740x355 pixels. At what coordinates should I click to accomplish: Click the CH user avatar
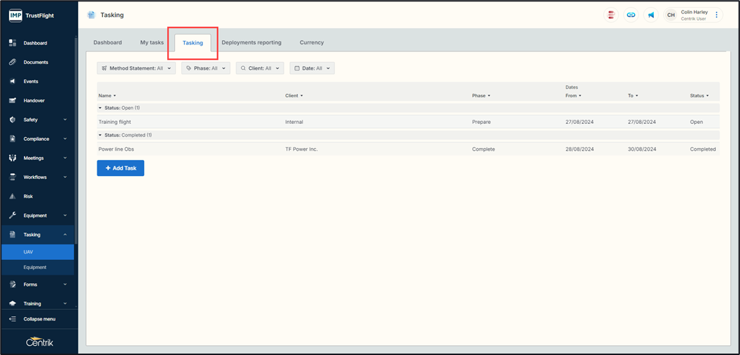click(x=671, y=15)
